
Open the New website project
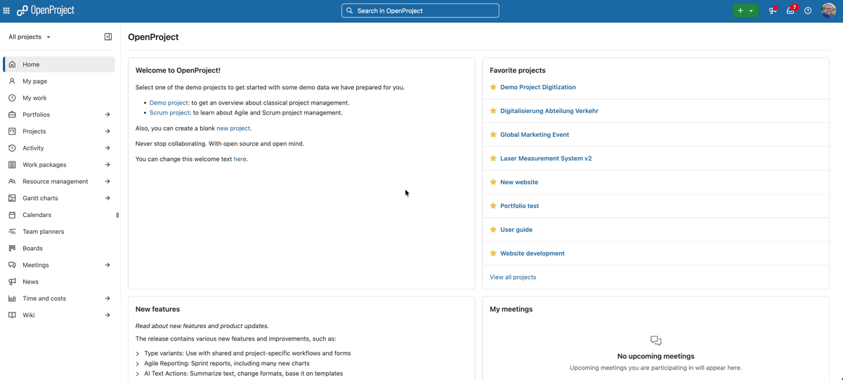(519, 182)
